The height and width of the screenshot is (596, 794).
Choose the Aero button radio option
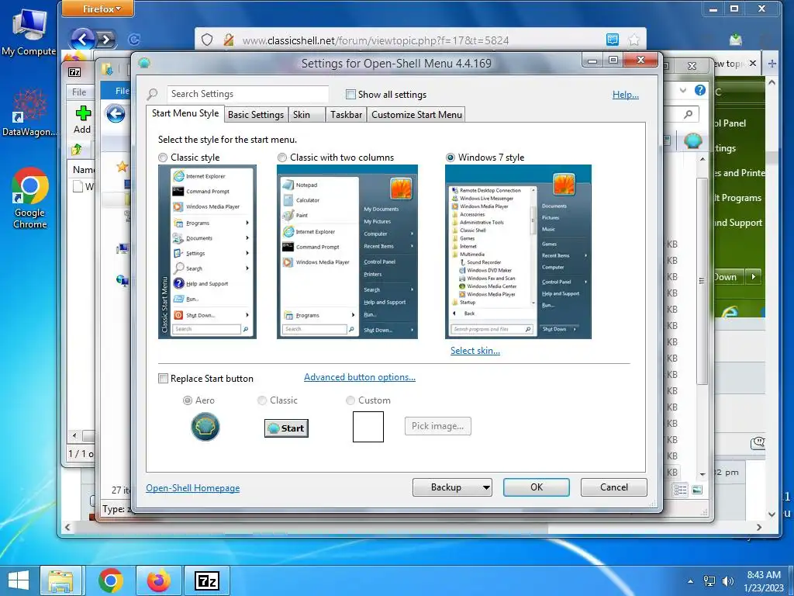(188, 400)
